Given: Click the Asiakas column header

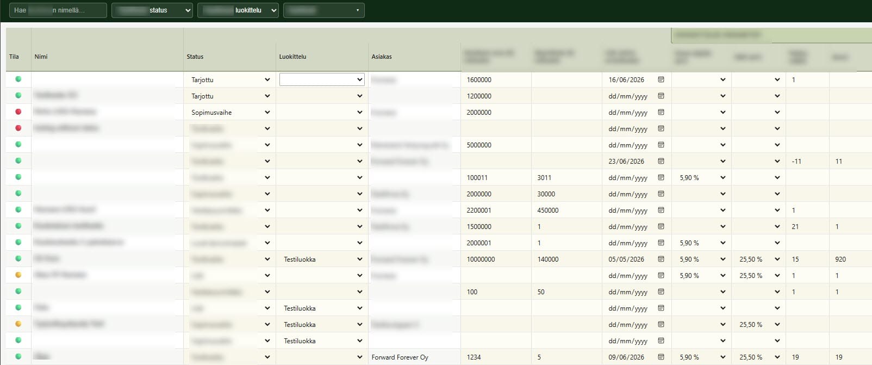Looking at the screenshot, I should click(382, 57).
